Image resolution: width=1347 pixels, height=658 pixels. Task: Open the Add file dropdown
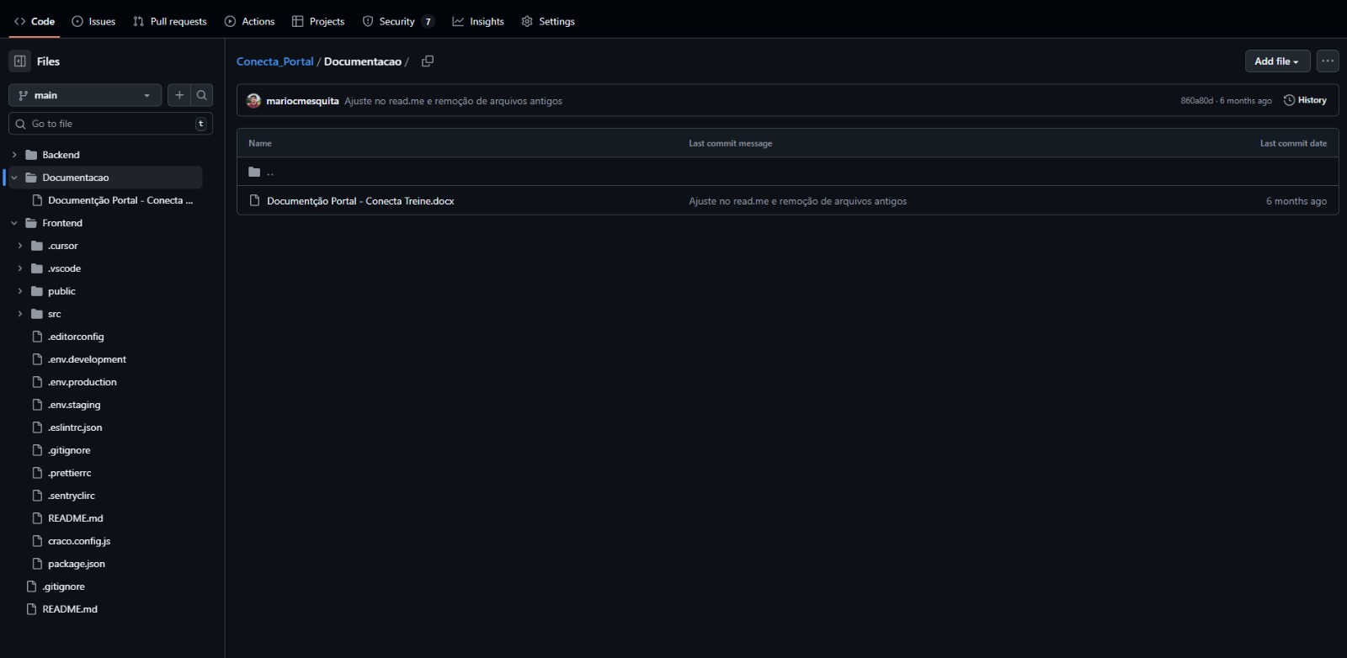tap(1276, 61)
